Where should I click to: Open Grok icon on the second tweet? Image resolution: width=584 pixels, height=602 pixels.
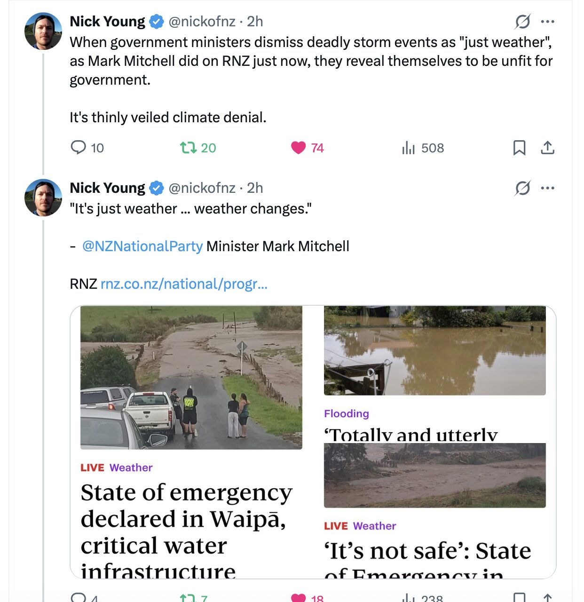(522, 188)
